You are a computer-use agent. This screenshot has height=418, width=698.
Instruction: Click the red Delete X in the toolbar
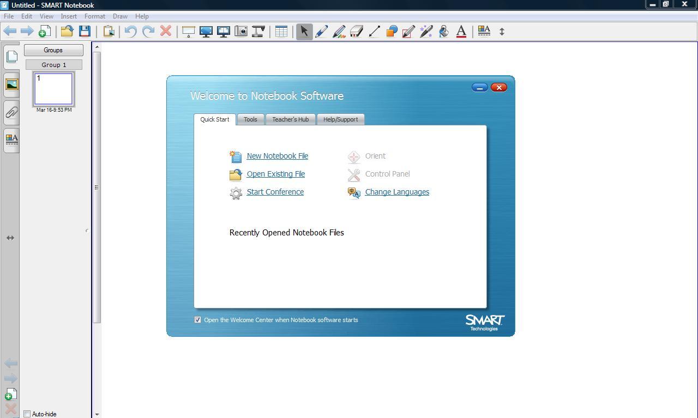coord(166,31)
